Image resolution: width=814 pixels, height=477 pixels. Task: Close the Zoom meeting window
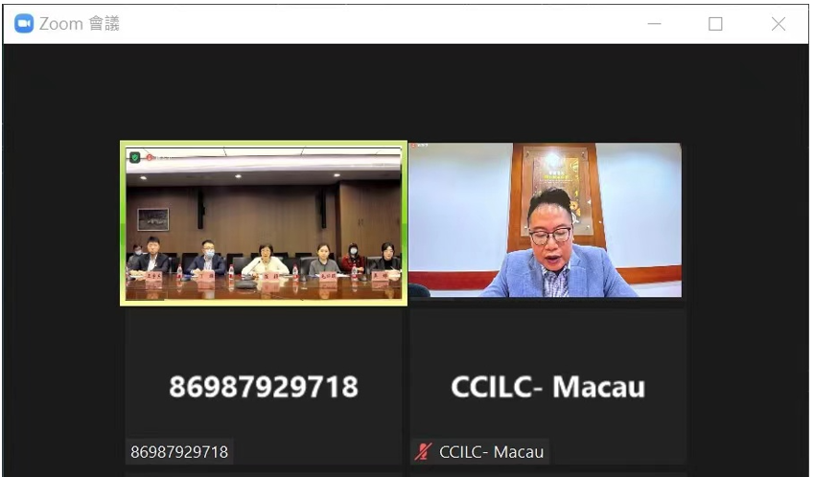tap(779, 24)
